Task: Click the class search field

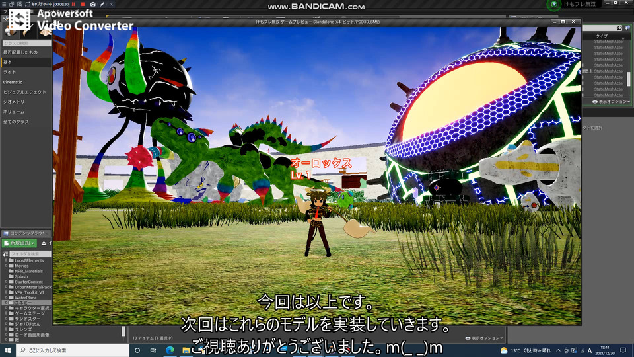Action: [26, 43]
